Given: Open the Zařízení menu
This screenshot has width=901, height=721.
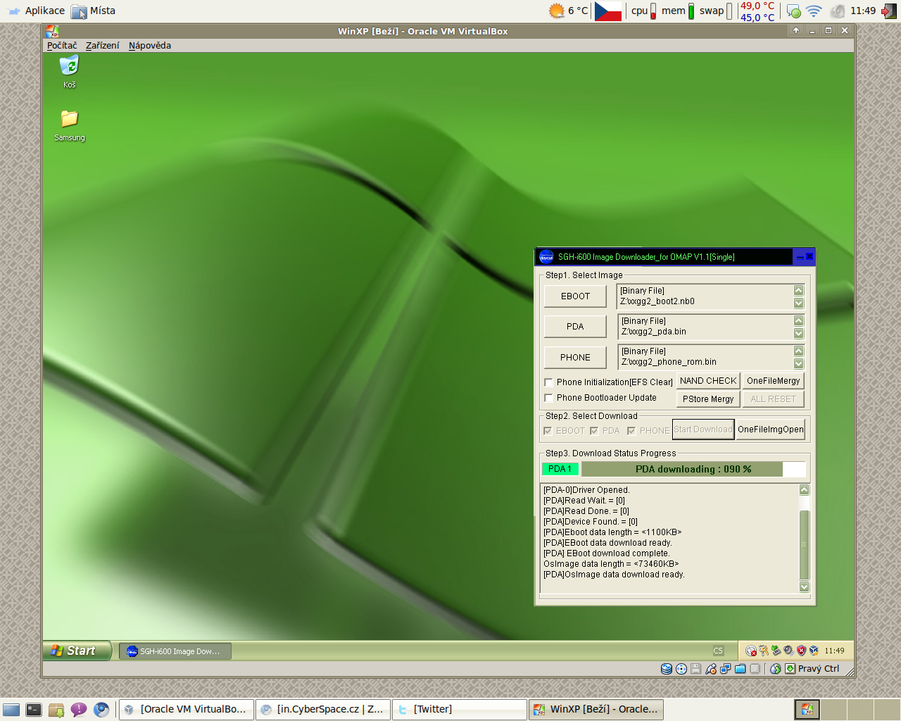Looking at the screenshot, I should (102, 46).
